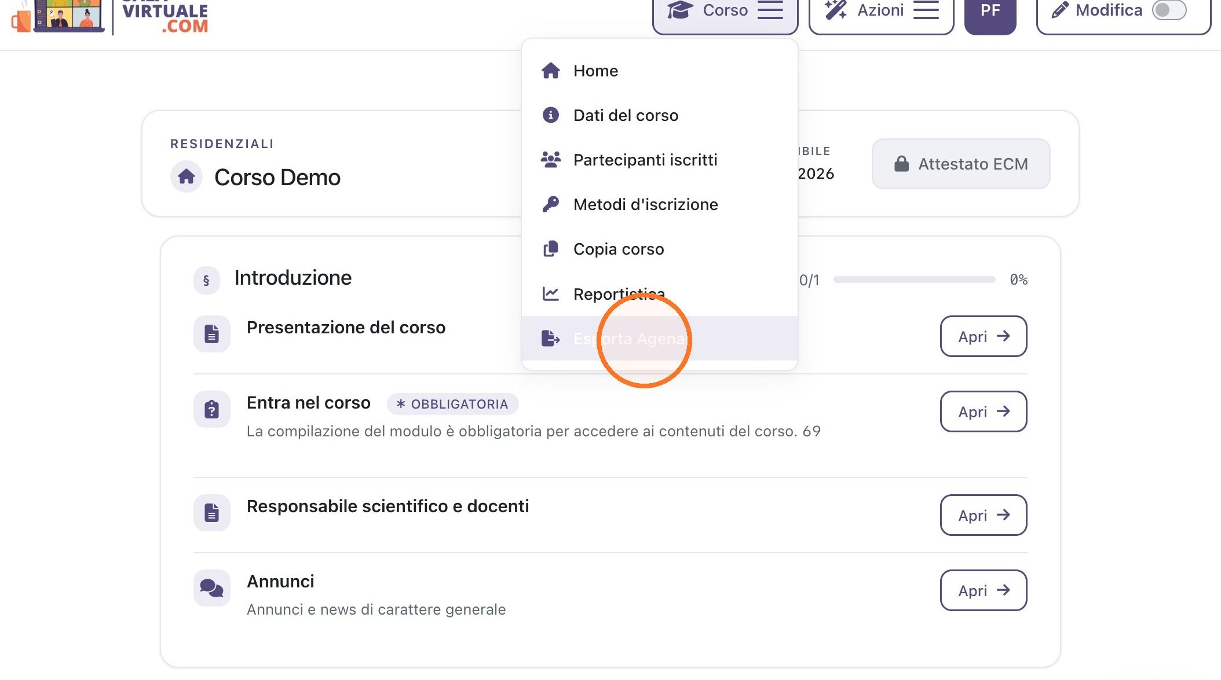This screenshot has width=1221, height=680.
Task: Click the lock icon on Attestato ECM
Action: (901, 164)
